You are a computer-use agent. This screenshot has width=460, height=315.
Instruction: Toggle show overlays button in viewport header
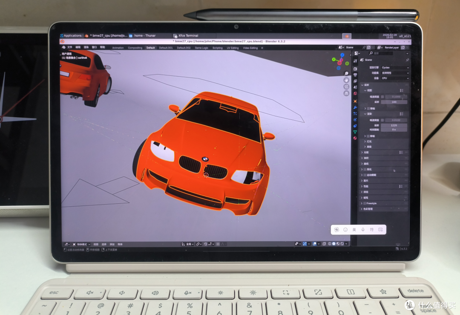click(x=314, y=244)
